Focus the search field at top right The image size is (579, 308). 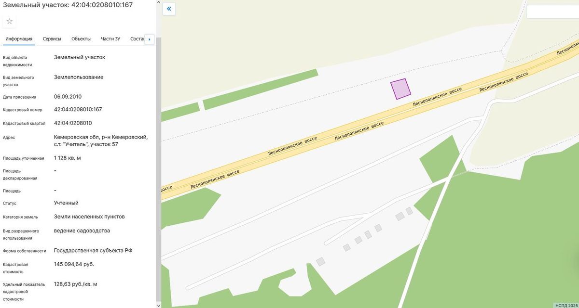(552, 12)
